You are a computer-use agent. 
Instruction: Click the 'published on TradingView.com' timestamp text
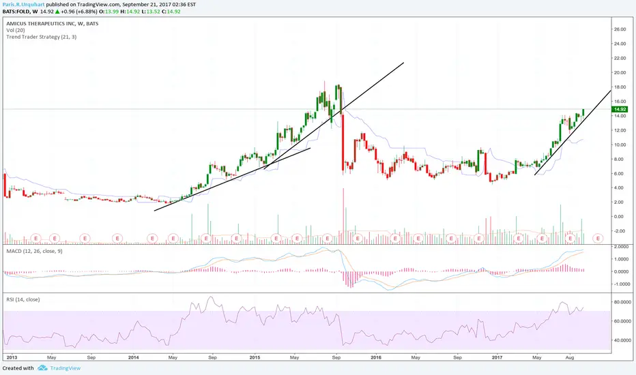(x=121, y=5)
